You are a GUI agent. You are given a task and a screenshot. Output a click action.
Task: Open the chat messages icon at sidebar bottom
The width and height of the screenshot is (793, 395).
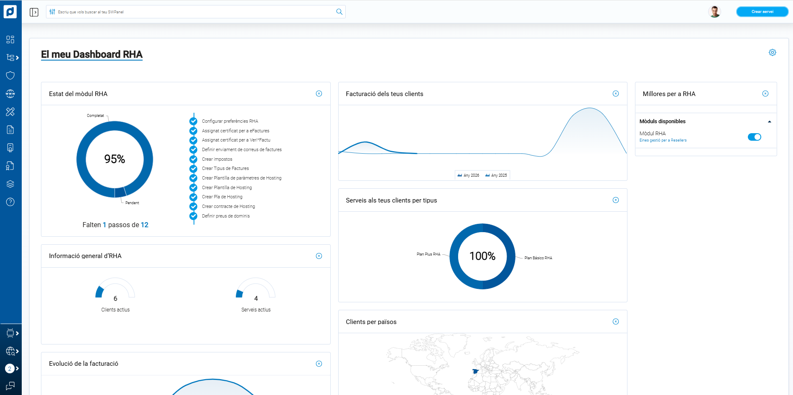pyautogui.click(x=10, y=386)
